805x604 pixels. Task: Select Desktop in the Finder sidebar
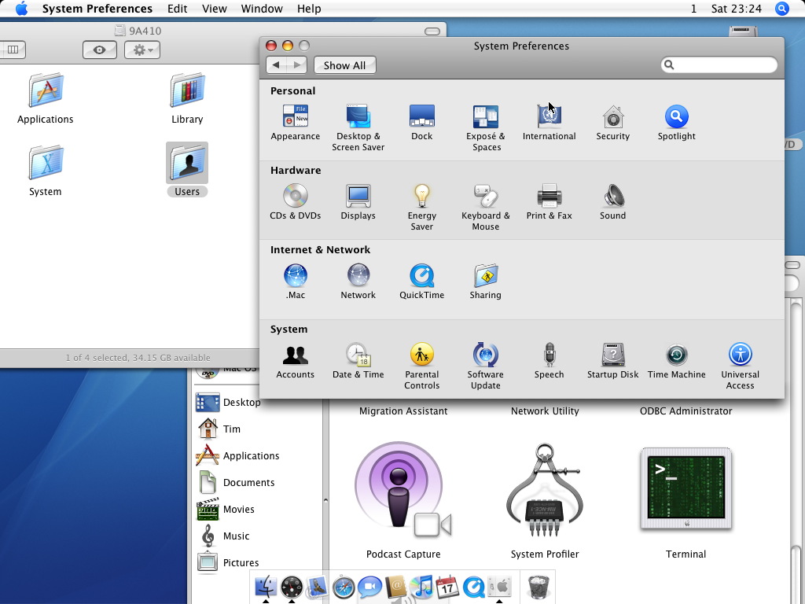(229, 402)
